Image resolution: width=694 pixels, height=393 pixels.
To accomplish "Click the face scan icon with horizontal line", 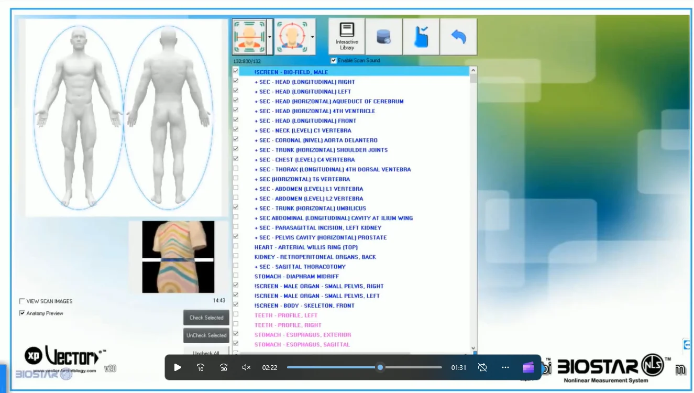I will pyautogui.click(x=249, y=37).
